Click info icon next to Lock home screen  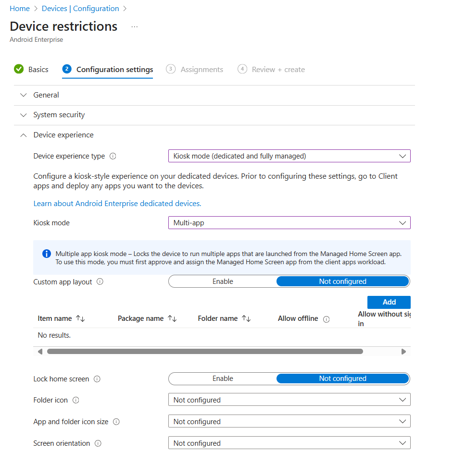click(x=97, y=379)
